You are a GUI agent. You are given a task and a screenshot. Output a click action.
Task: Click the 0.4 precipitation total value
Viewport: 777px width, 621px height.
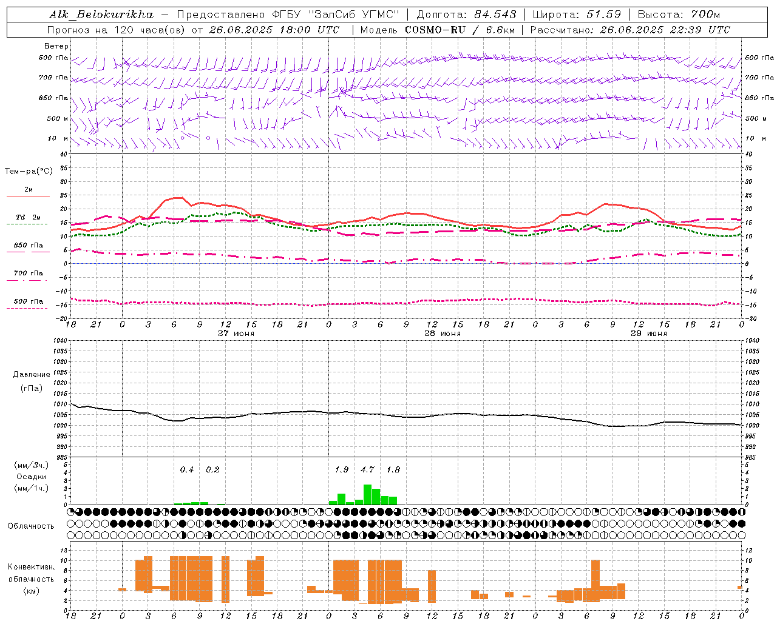click(187, 469)
